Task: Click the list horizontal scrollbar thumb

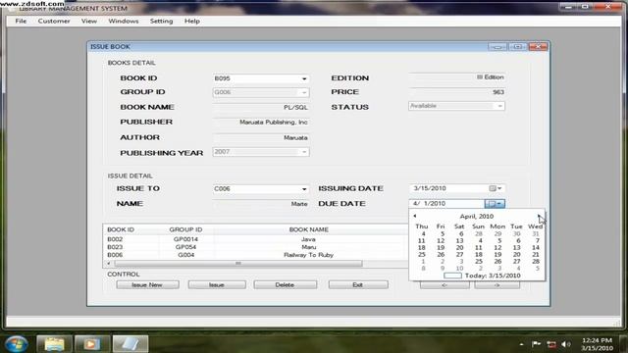Action: [238, 264]
